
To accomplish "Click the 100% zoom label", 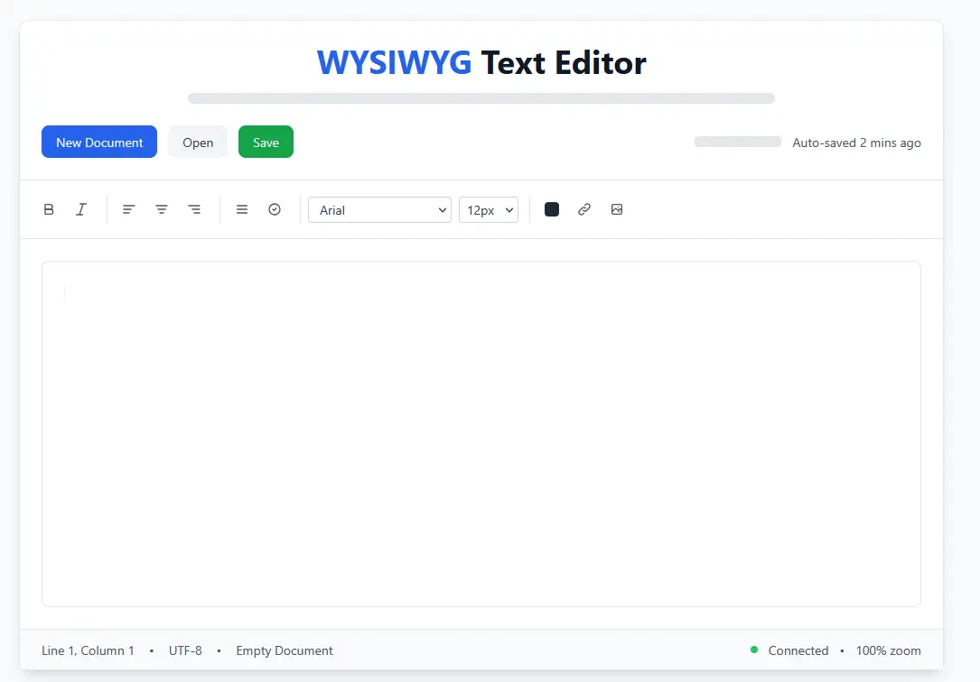I will tap(888, 650).
